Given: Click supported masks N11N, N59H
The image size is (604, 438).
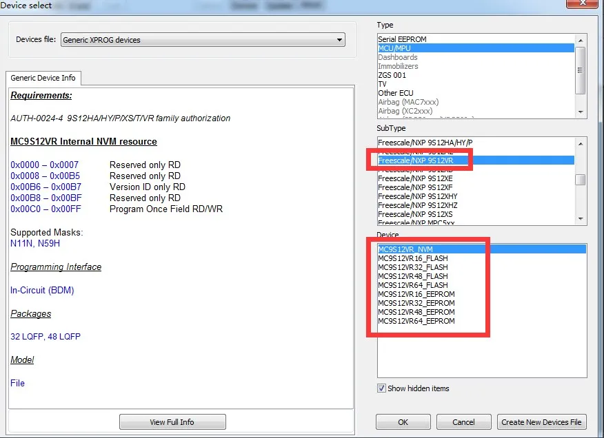Looking at the screenshot, I should 35,244.
